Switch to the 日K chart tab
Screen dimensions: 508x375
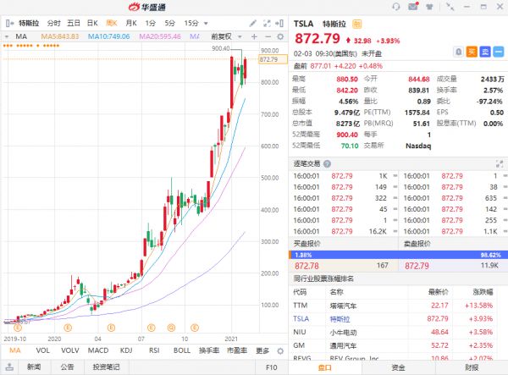coord(91,23)
